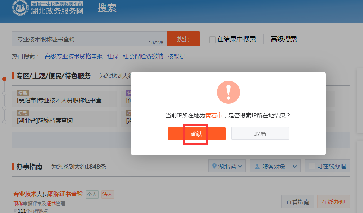Image resolution: width=363 pixels, height=213 pixels.
Task: Click the 法人 tag on first result
Action: point(107,194)
